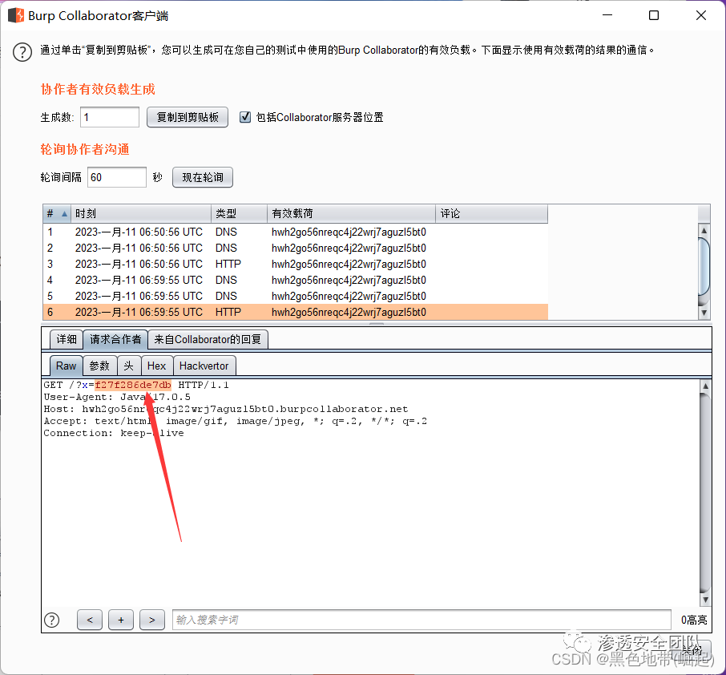726x675 pixels.
Task: Switch to the 请求合作者 tab
Action: (x=115, y=340)
